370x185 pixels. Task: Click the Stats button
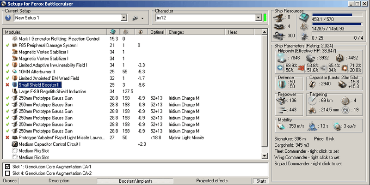click(x=261, y=181)
